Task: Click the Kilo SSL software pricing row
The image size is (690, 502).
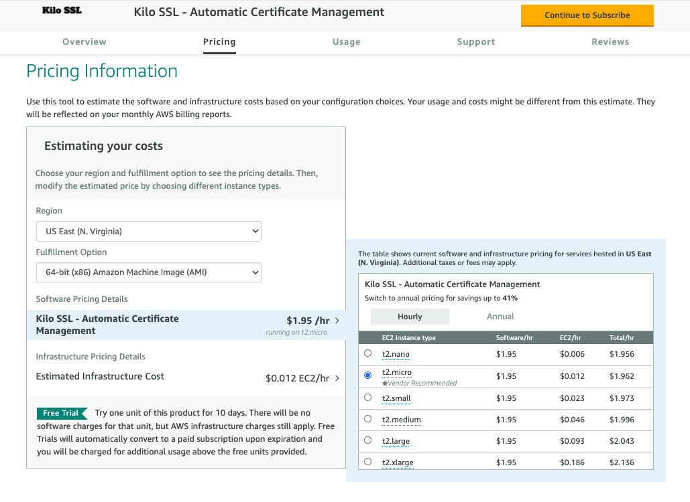Action: pos(186,325)
